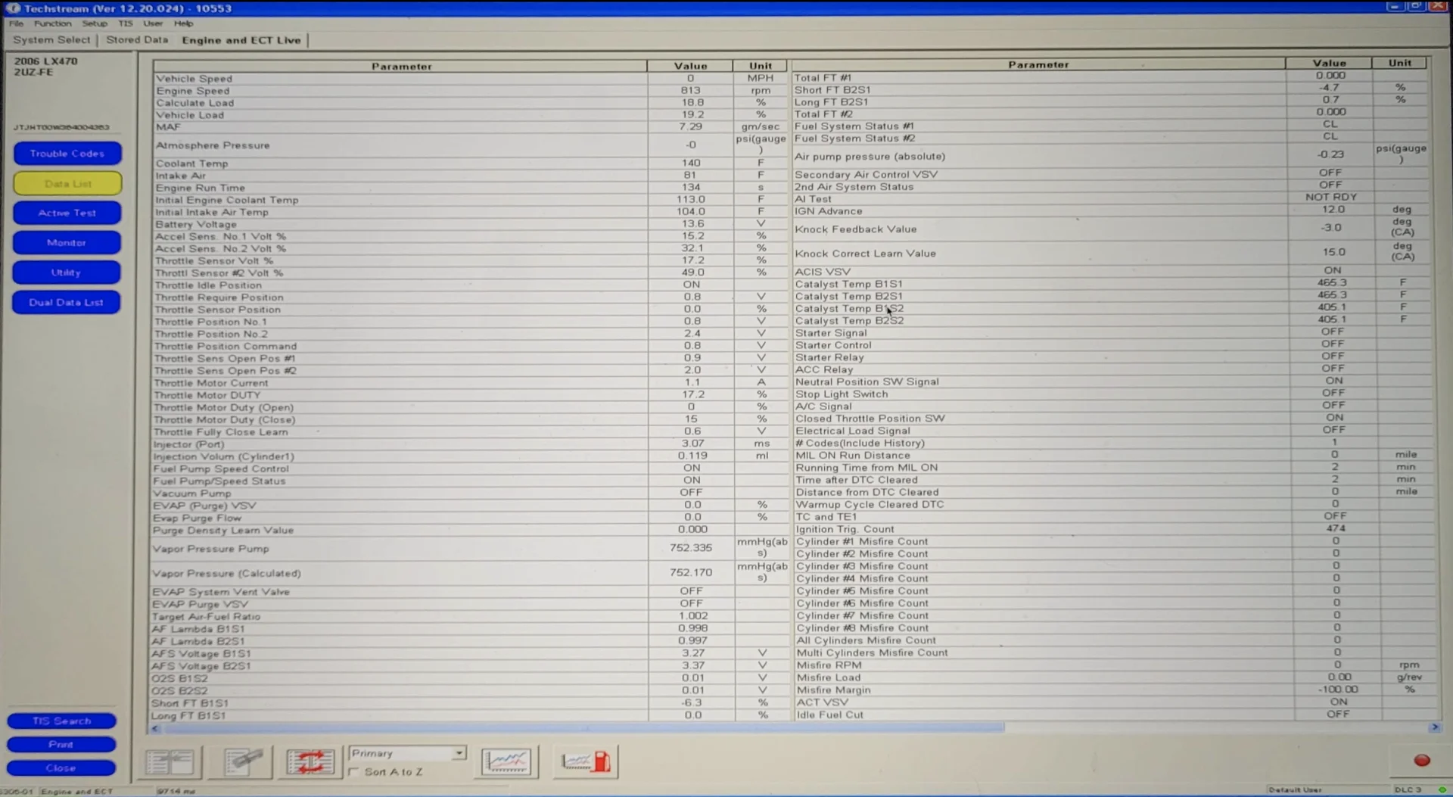Click the horizontal scrollbar right arrow
The width and height of the screenshot is (1453, 797).
(1434, 727)
